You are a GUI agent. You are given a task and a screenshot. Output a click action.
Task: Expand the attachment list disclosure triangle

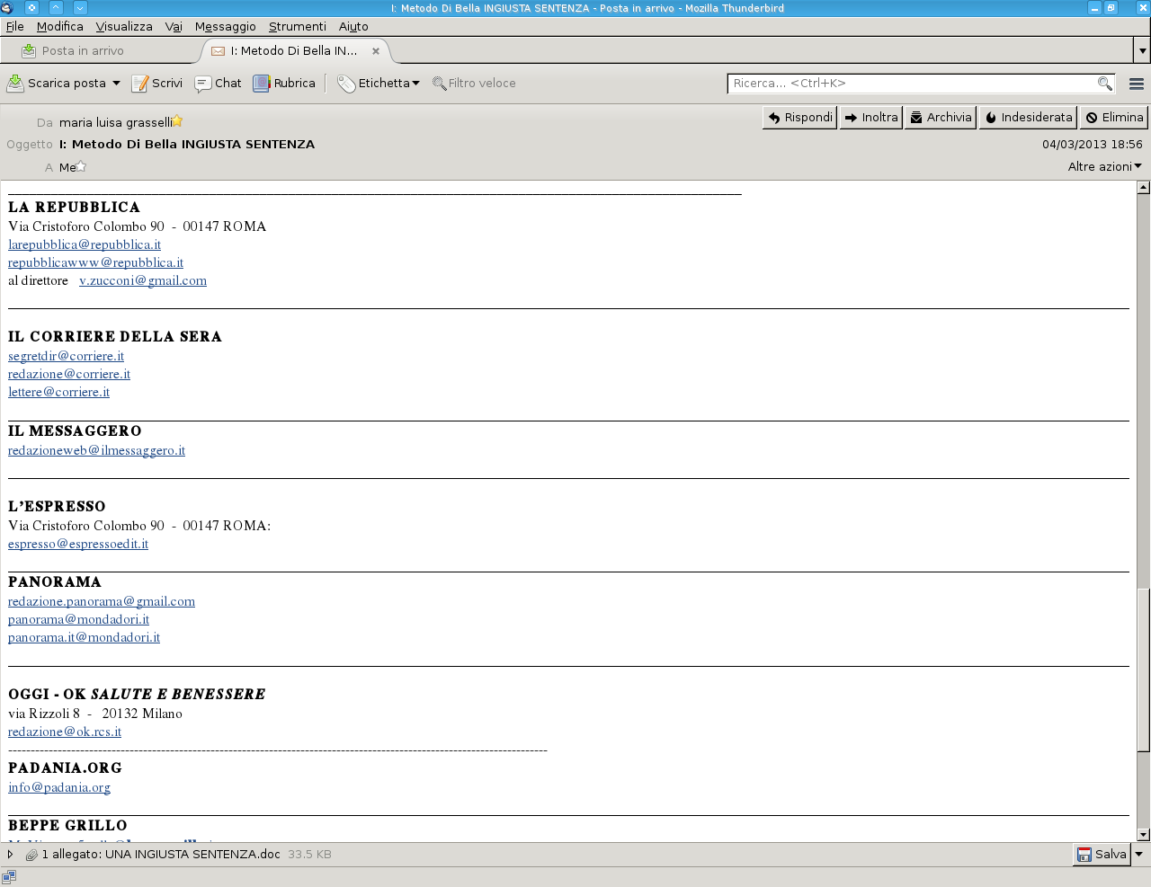(x=11, y=855)
